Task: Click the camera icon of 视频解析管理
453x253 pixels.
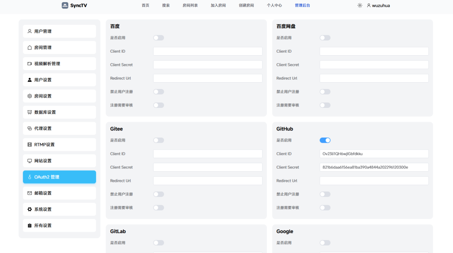Action: 30,64
